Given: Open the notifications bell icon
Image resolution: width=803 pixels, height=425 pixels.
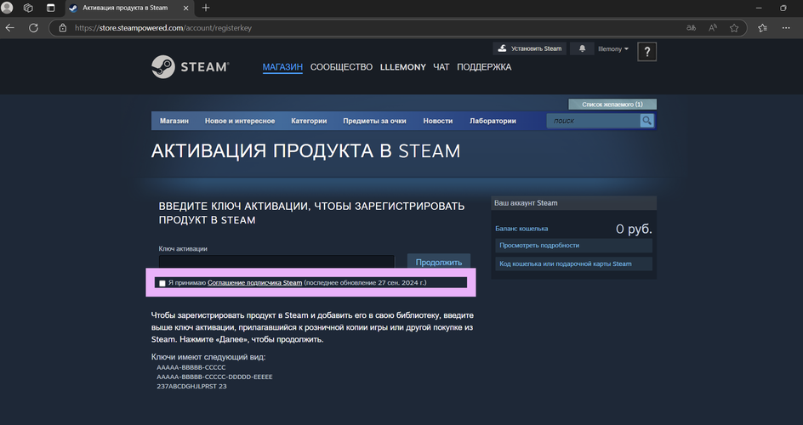Looking at the screenshot, I should coord(583,48).
